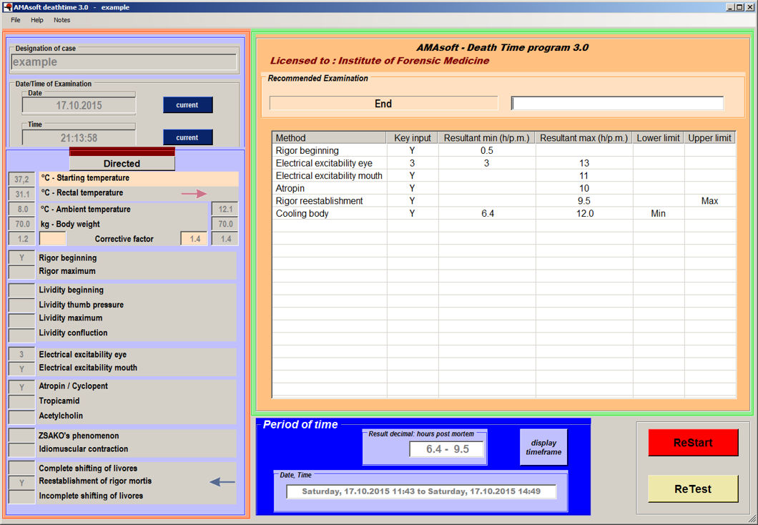Click the ReTest button

point(693,489)
